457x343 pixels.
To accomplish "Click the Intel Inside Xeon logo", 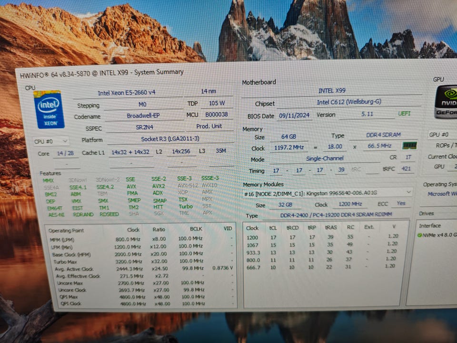I will pyautogui.click(x=49, y=110).
